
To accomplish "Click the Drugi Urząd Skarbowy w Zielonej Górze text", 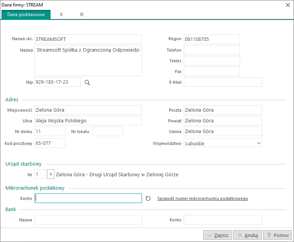I will 134,175.
